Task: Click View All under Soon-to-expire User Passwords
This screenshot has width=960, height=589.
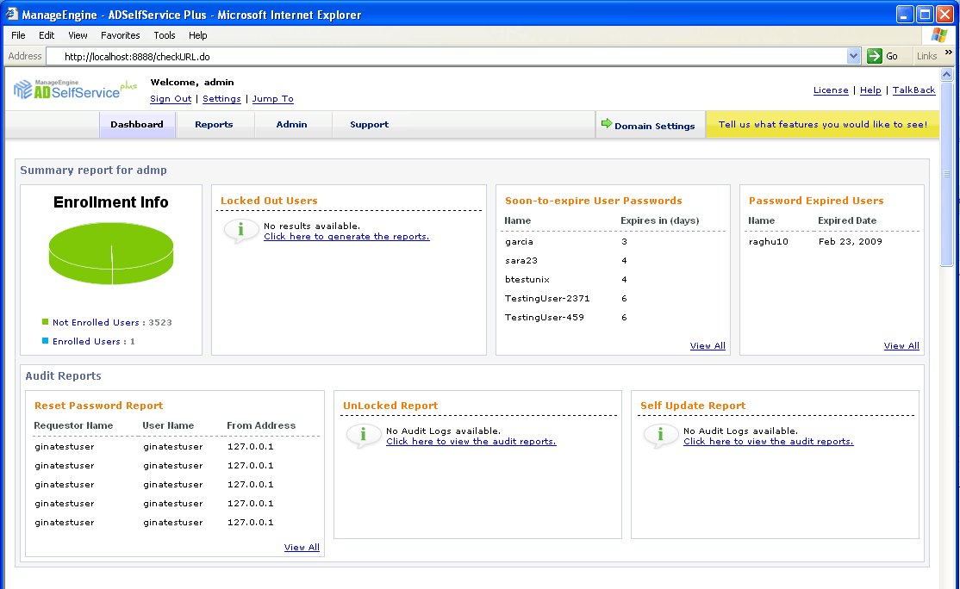Action: (708, 345)
